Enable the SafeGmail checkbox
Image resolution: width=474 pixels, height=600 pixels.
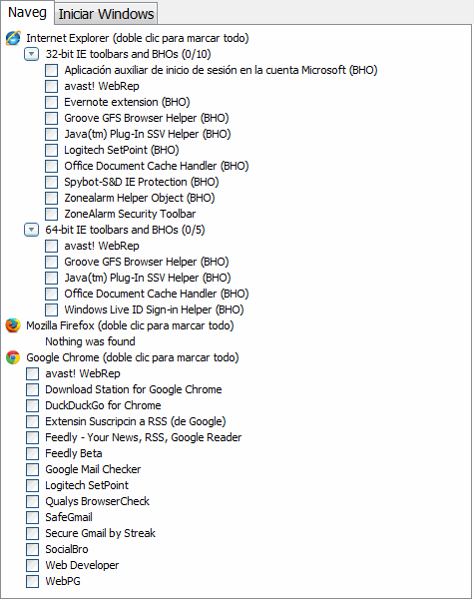pos(33,517)
